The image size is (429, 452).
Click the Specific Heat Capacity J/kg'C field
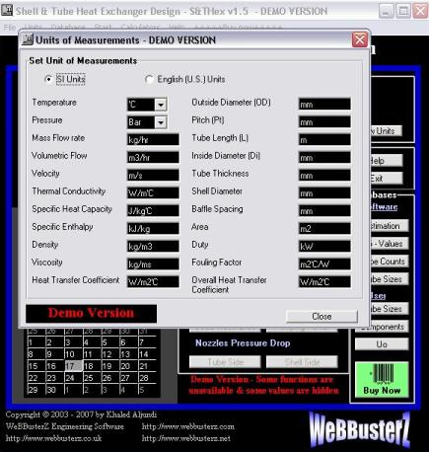coord(153,211)
